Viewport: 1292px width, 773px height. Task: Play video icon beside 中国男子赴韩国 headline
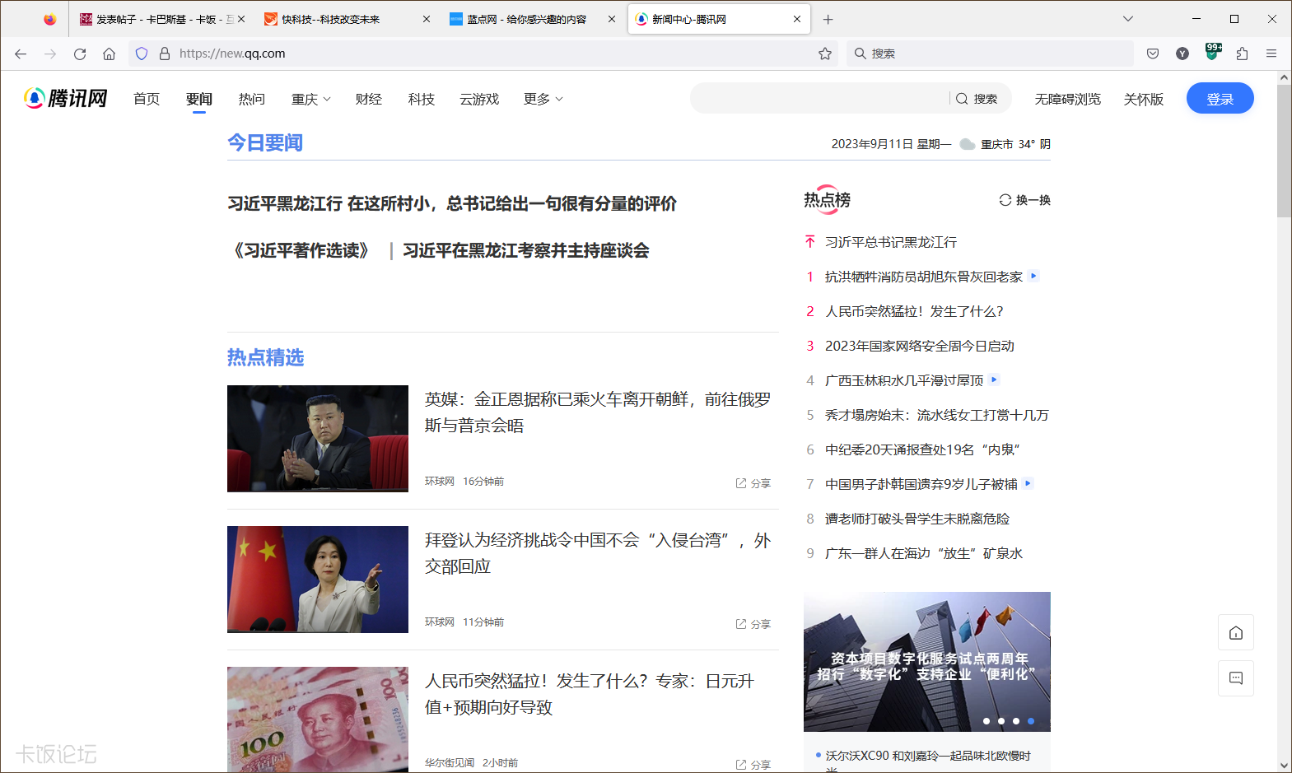[x=1028, y=483]
